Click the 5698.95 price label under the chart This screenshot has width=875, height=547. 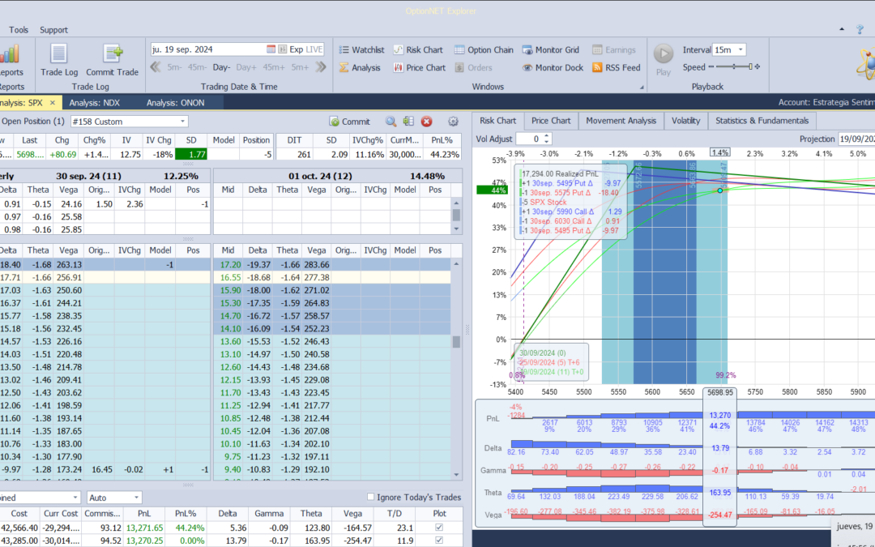pos(719,392)
